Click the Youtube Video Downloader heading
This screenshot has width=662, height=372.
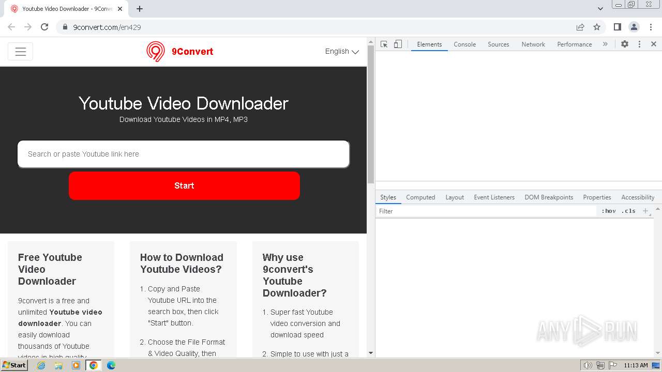[x=184, y=103]
